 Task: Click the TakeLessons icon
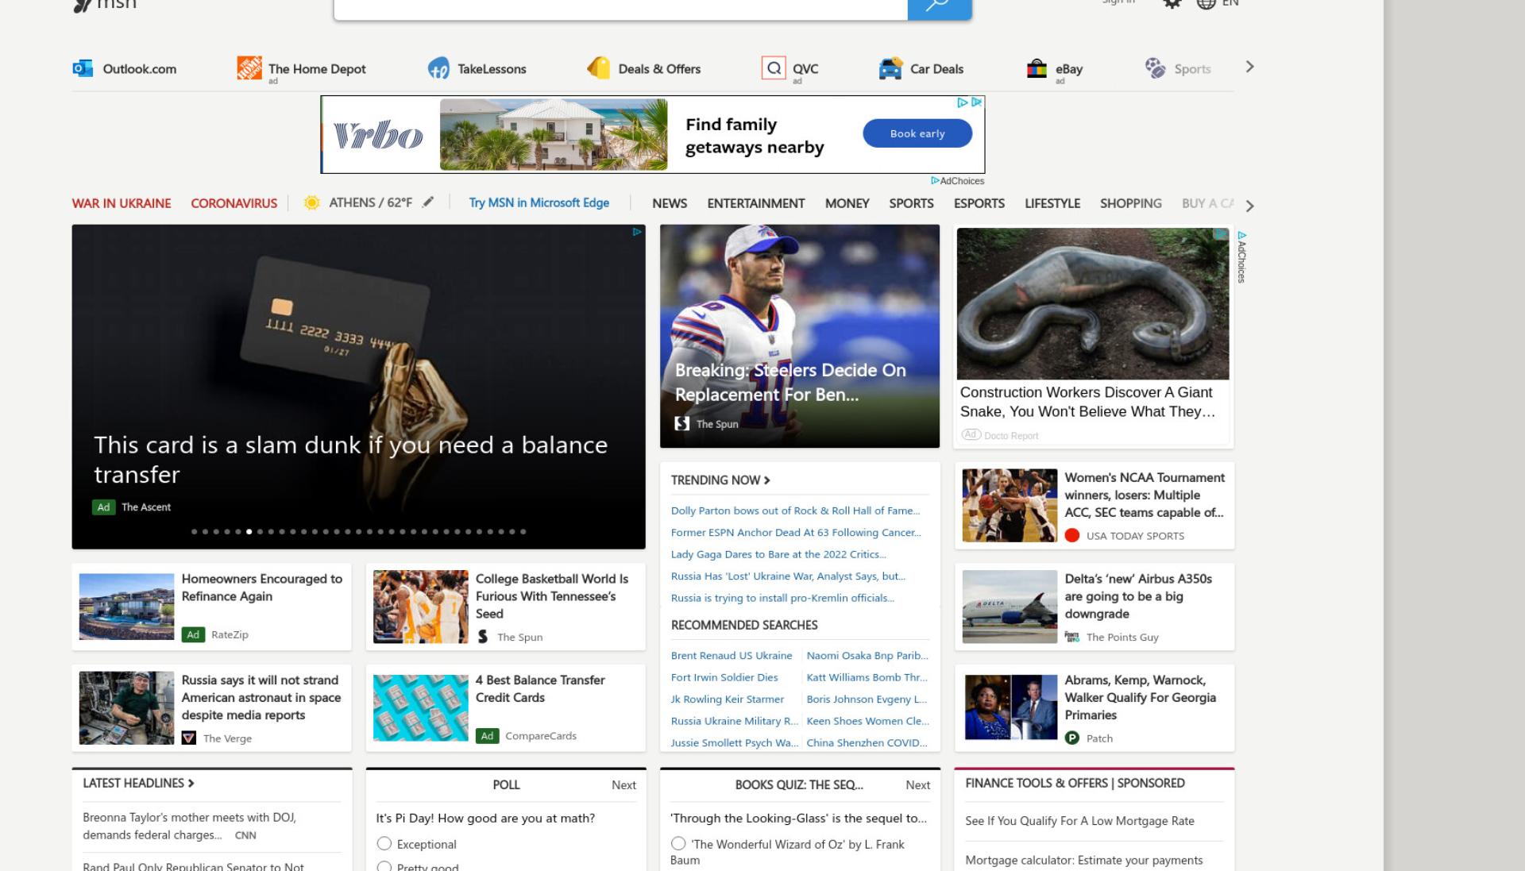tap(438, 68)
